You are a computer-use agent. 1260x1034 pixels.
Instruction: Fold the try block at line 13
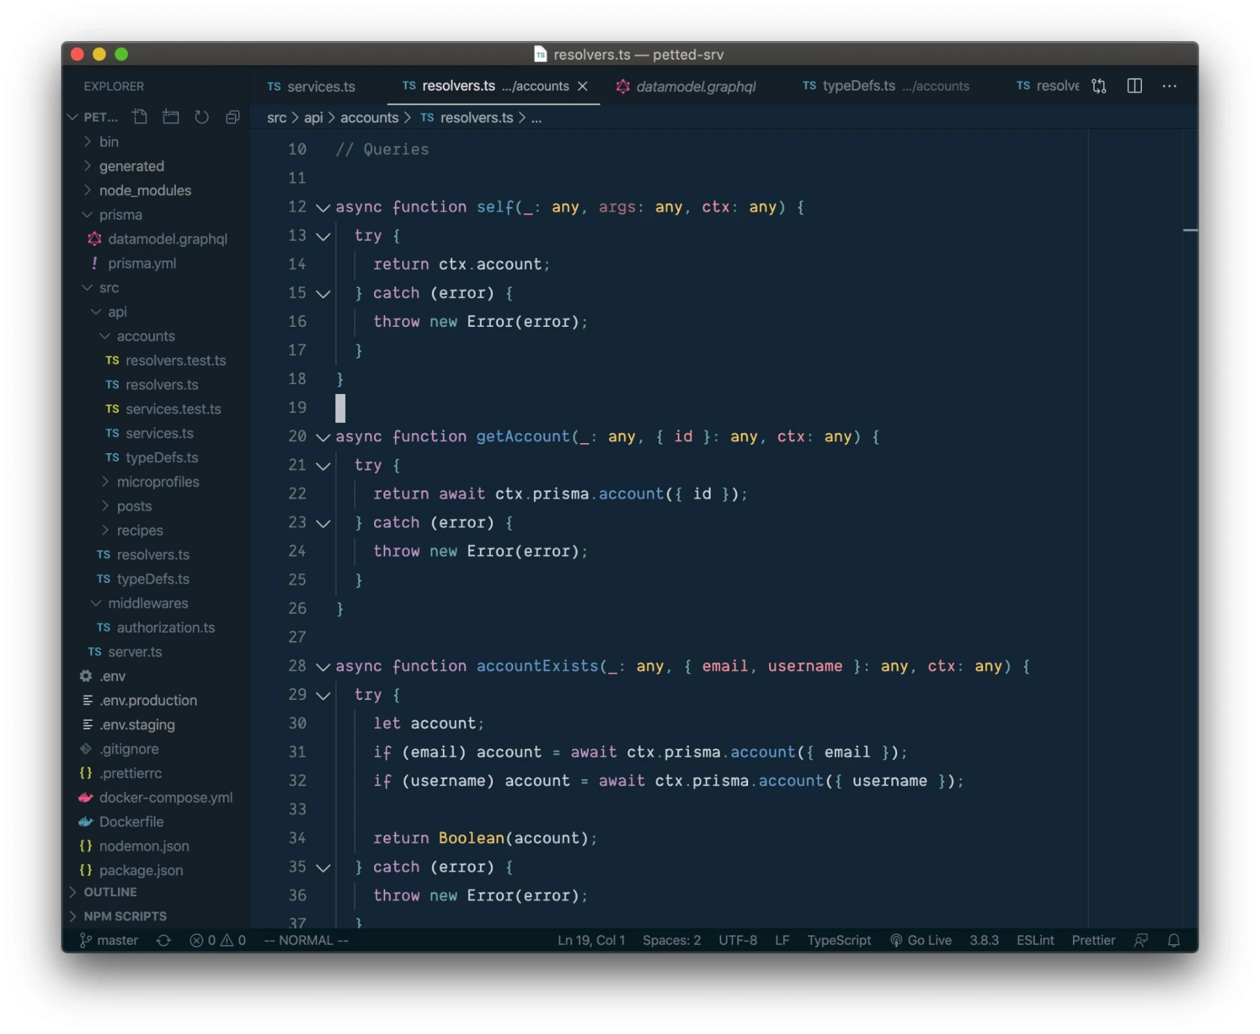point(323,236)
